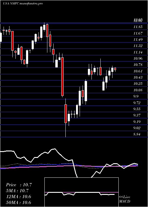Click the 11.14 price axis label
This screenshot has width=148, height=207.
(x=138, y=52)
